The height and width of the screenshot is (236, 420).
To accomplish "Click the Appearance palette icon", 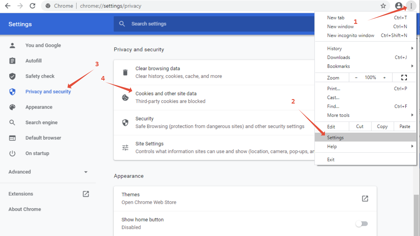I will tap(12, 107).
